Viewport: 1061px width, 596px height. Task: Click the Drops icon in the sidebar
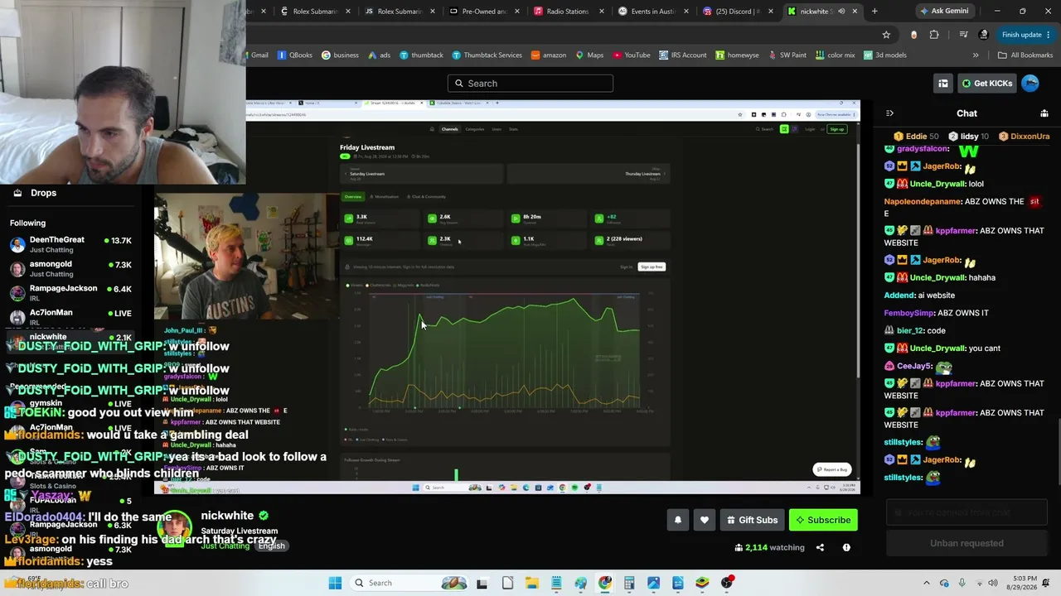pos(17,193)
